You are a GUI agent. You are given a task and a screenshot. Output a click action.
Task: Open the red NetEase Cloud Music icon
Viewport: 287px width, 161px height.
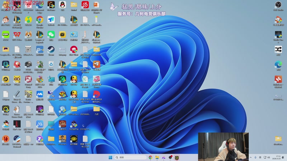[85, 5]
